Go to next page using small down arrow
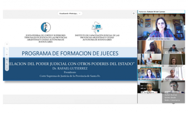This screenshot has width=188, height=113. (x=7, y=56)
